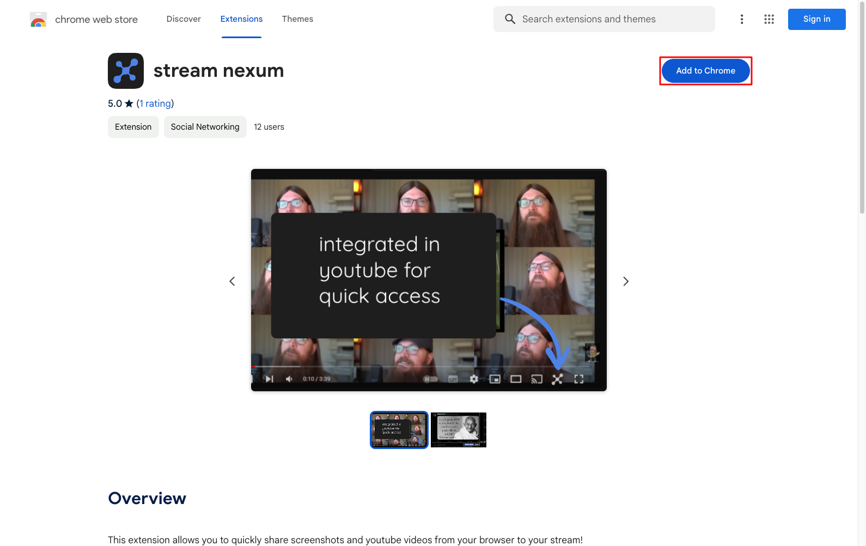Focus the search extensions and themes field
The width and height of the screenshot is (866, 546).
[604, 19]
